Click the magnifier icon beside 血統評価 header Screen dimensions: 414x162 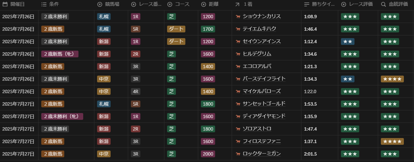point(383,4)
